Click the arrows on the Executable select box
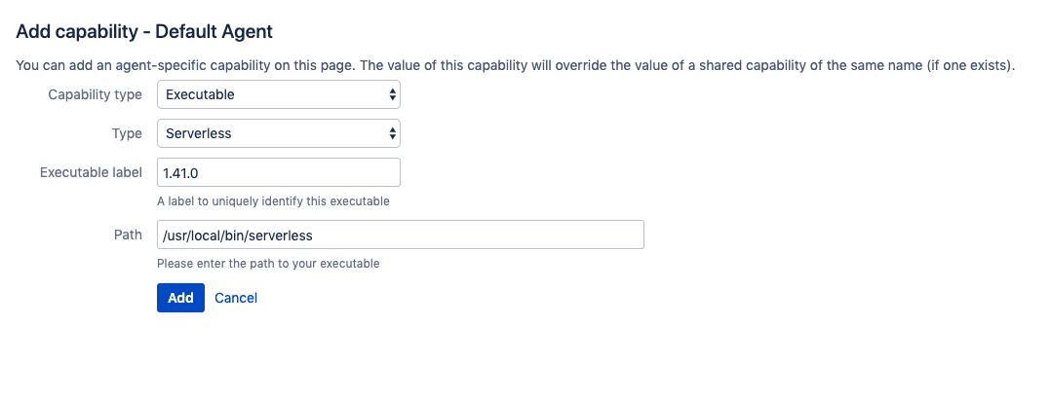 coord(392,94)
